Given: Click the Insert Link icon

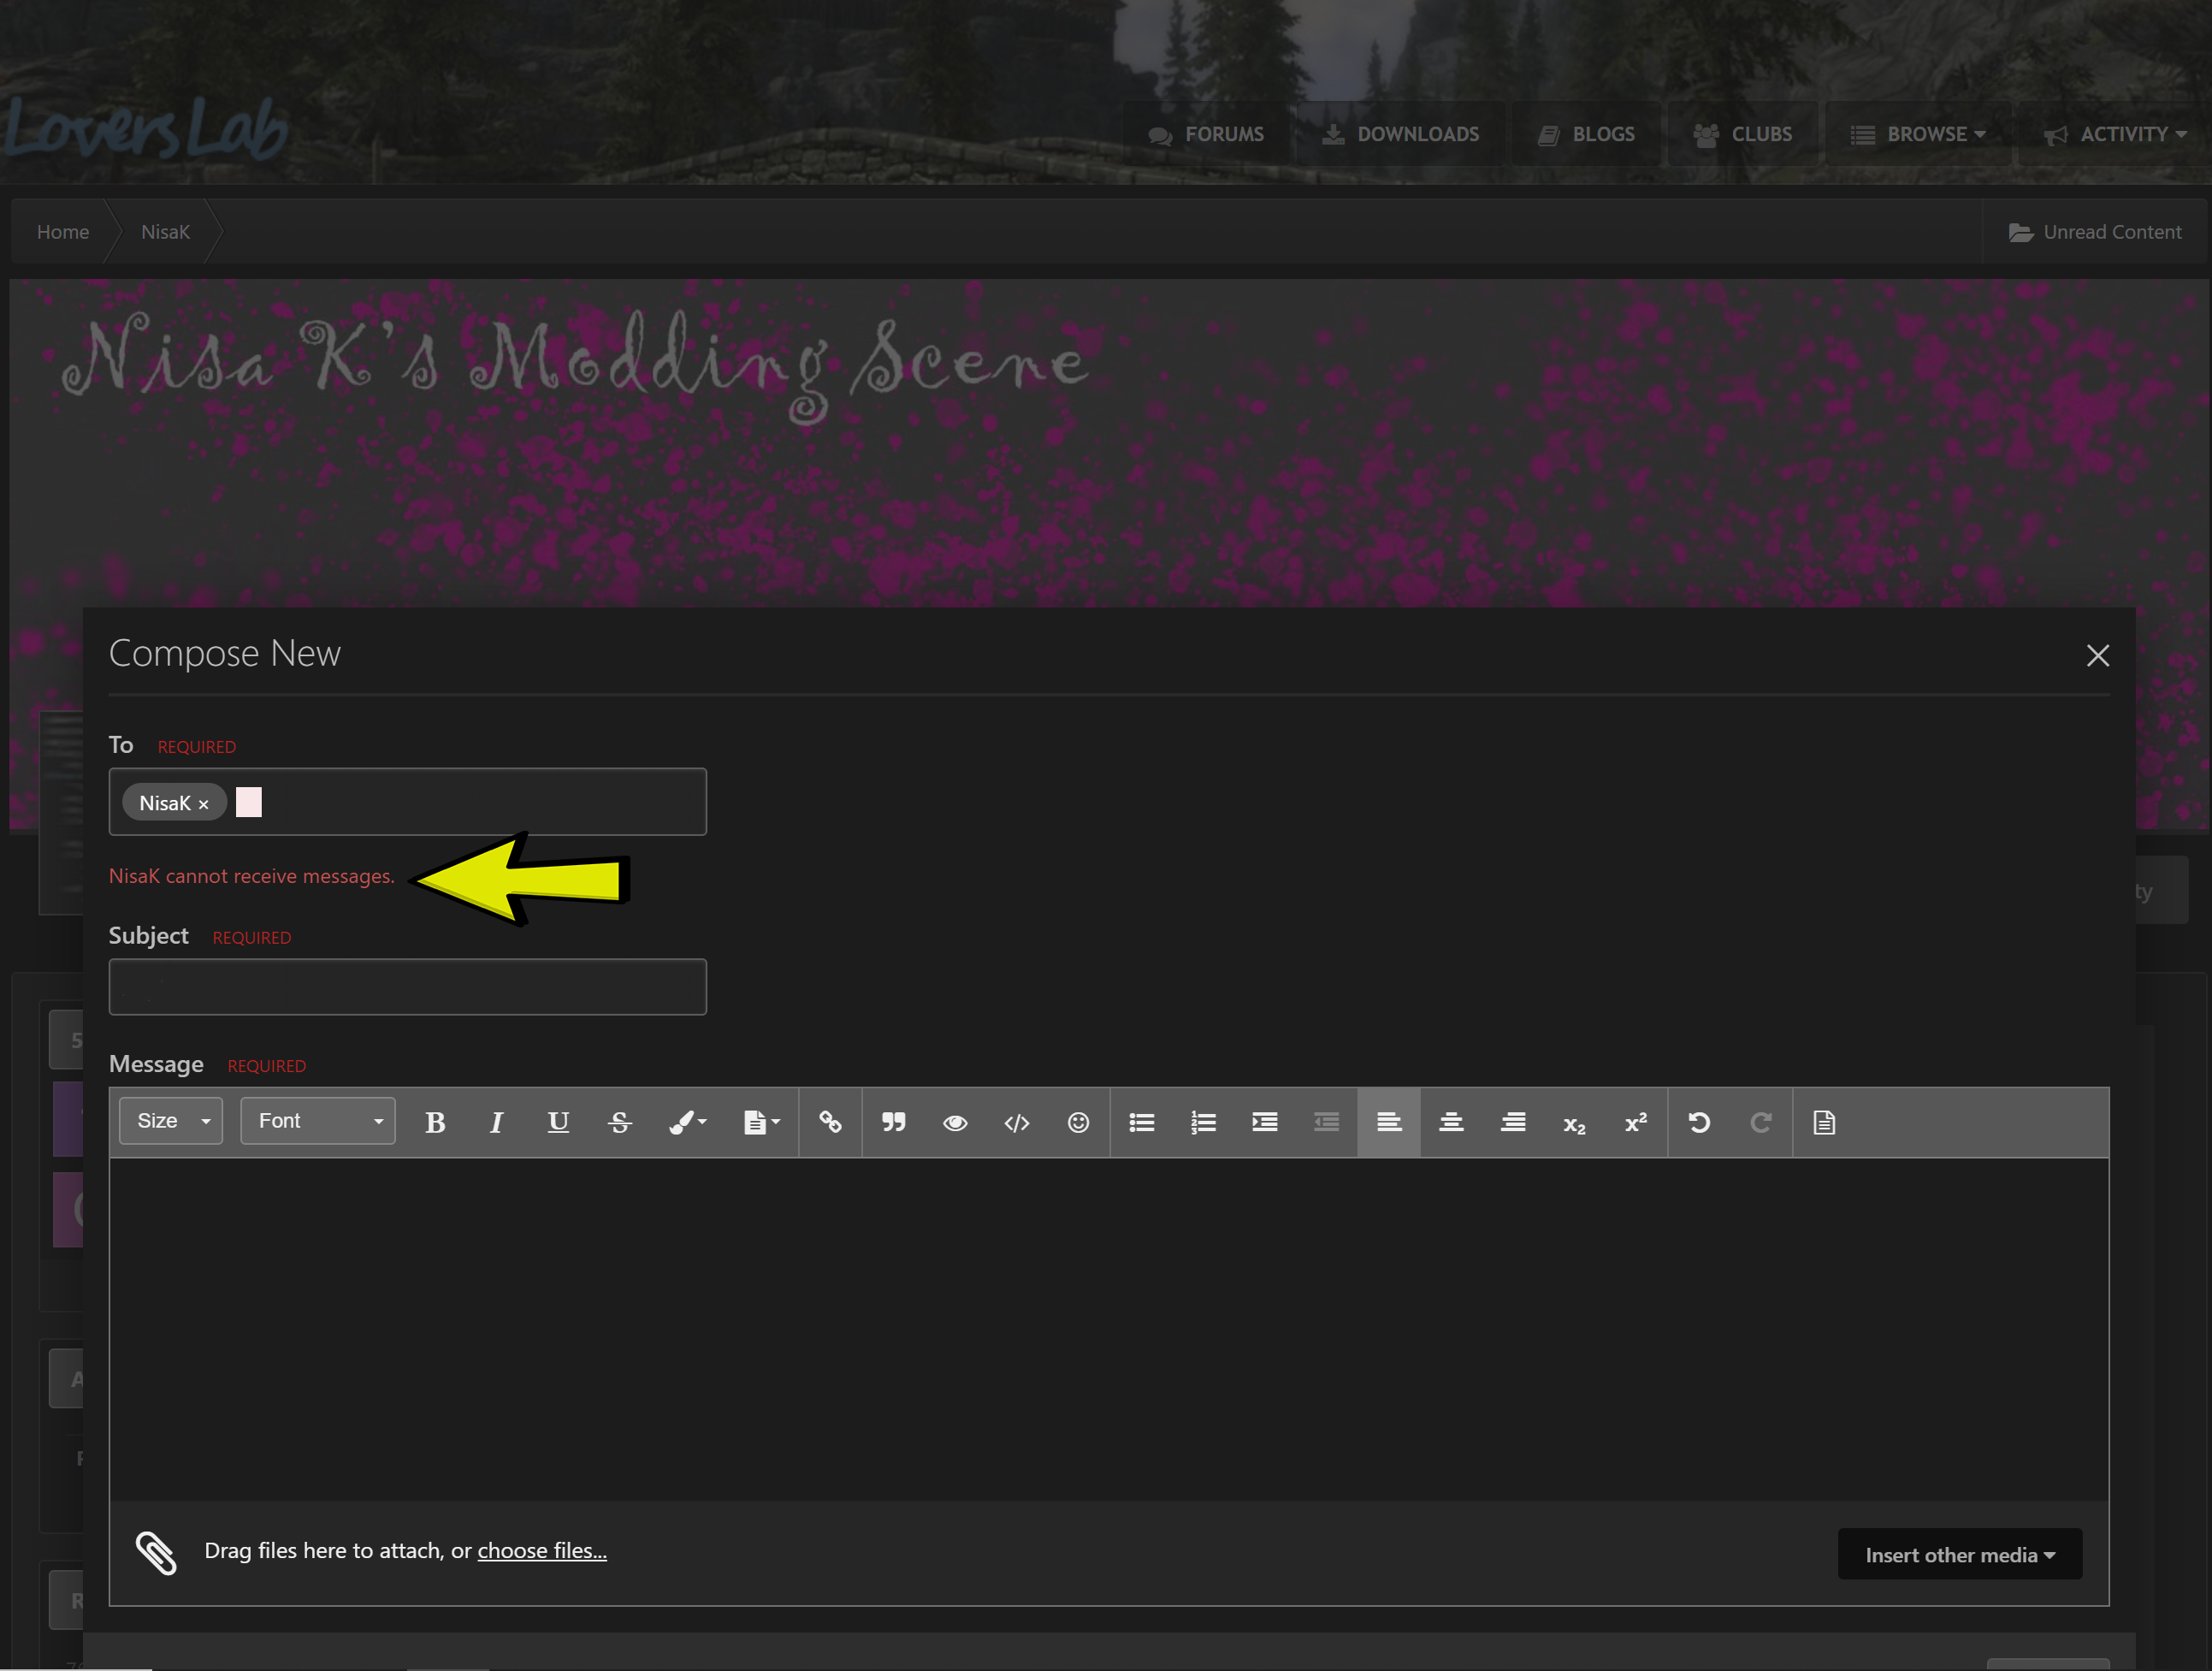Looking at the screenshot, I should (830, 1122).
